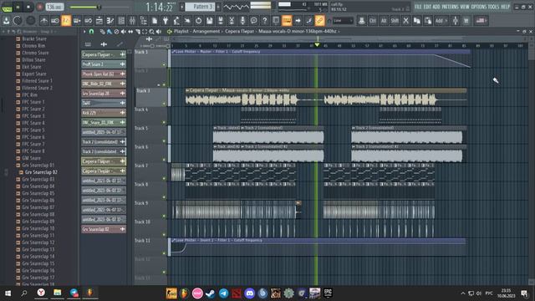Open the EDIT menu
Image resolution: width=535 pixels, height=301 pixels.
[x=427, y=7]
